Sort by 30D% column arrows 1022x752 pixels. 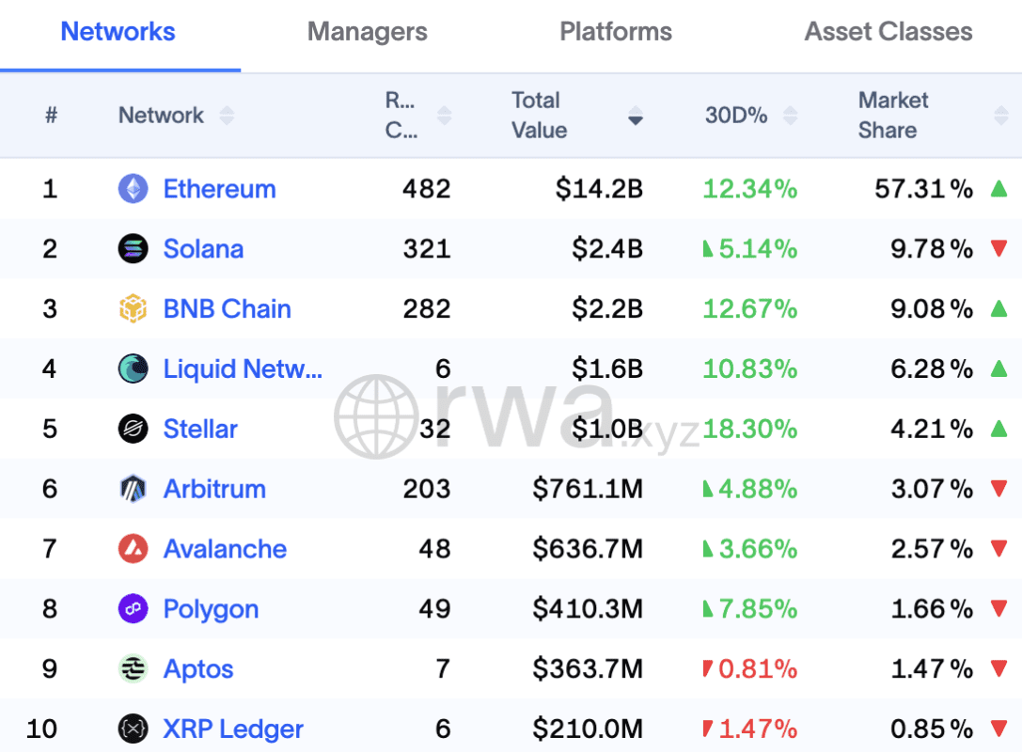pos(791,116)
